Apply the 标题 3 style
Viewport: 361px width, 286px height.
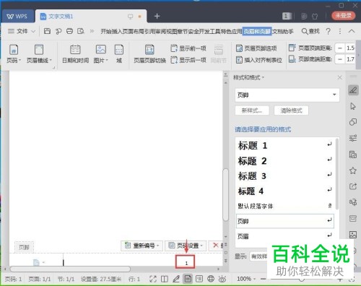coord(285,176)
